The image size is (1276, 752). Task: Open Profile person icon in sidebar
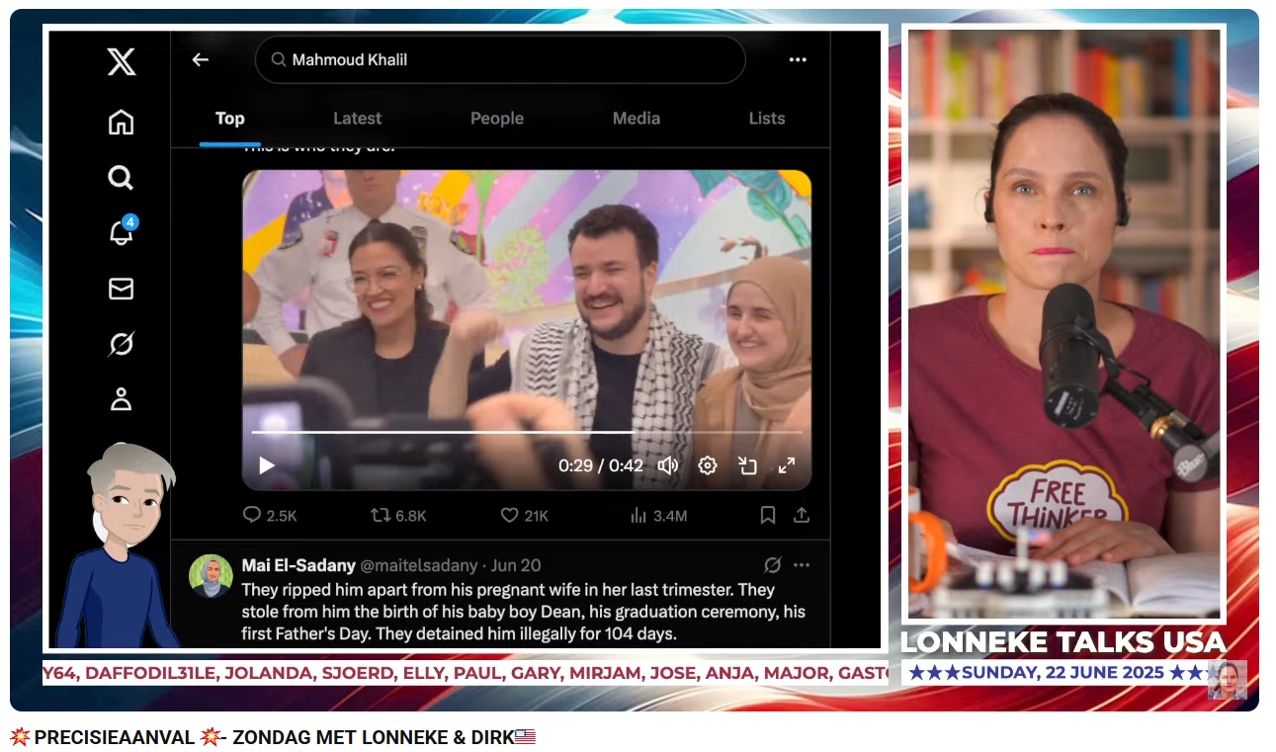point(121,399)
